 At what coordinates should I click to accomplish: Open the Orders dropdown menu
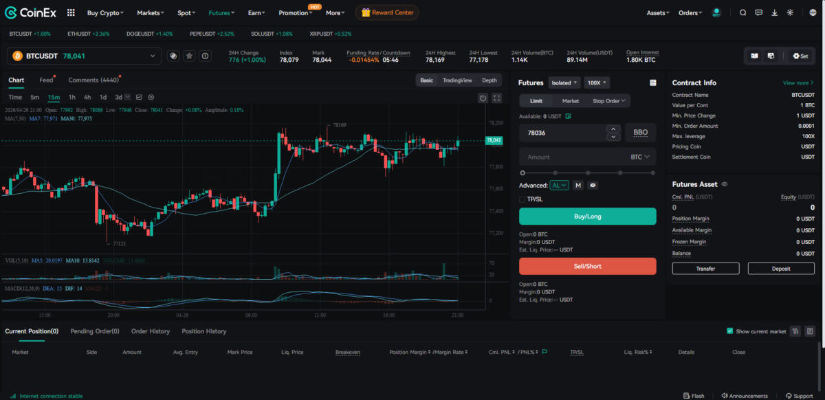pyautogui.click(x=690, y=12)
